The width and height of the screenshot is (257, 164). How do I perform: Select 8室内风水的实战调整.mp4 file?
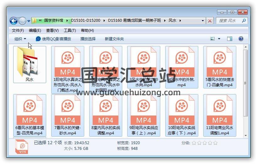[x=106, y=116]
